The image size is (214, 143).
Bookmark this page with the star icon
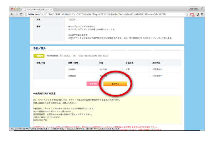pos(187,14)
